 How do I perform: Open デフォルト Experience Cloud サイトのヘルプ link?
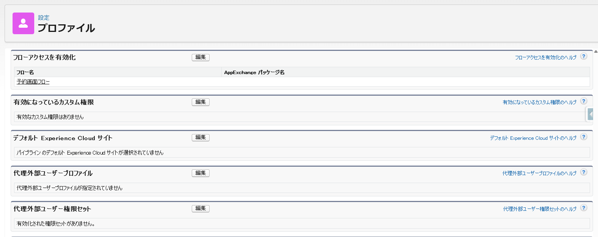[x=533, y=138]
